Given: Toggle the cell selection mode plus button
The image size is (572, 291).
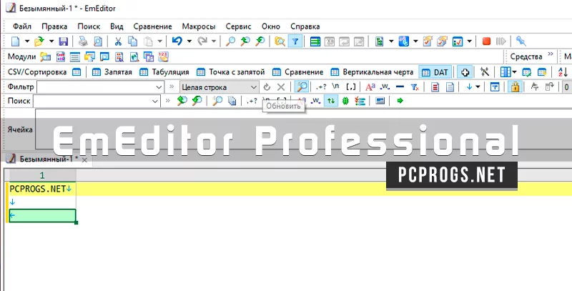Looking at the screenshot, I should (465, 72).
